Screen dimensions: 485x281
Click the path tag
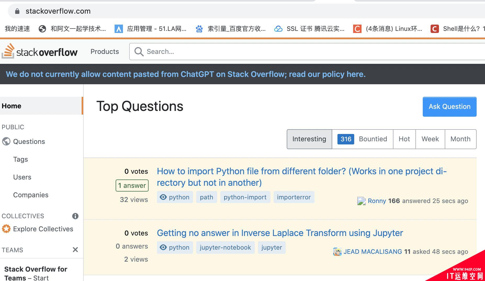coord(206,197)
